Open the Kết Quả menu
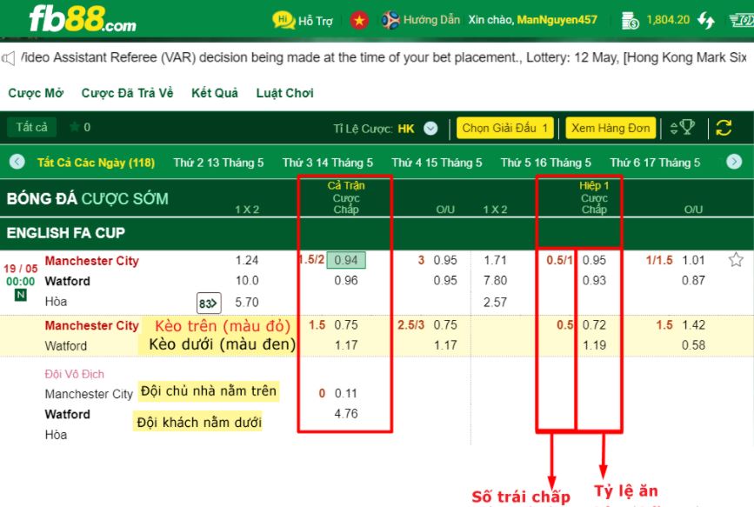Screen dimensions: 754x507 coord(215,93)
